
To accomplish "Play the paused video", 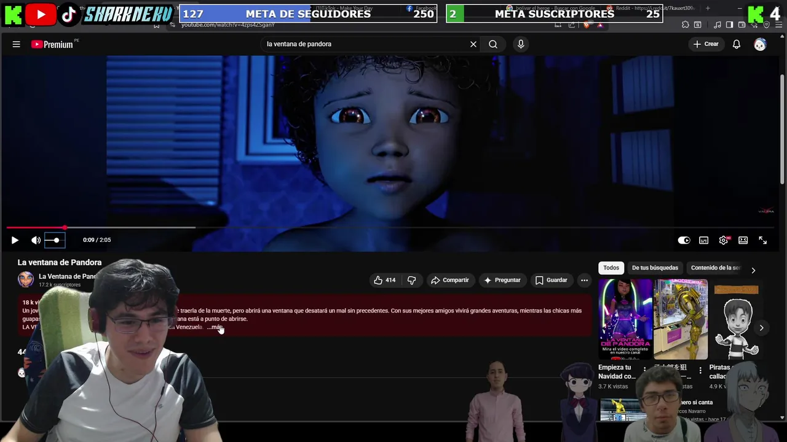I will tap(15, 240).
